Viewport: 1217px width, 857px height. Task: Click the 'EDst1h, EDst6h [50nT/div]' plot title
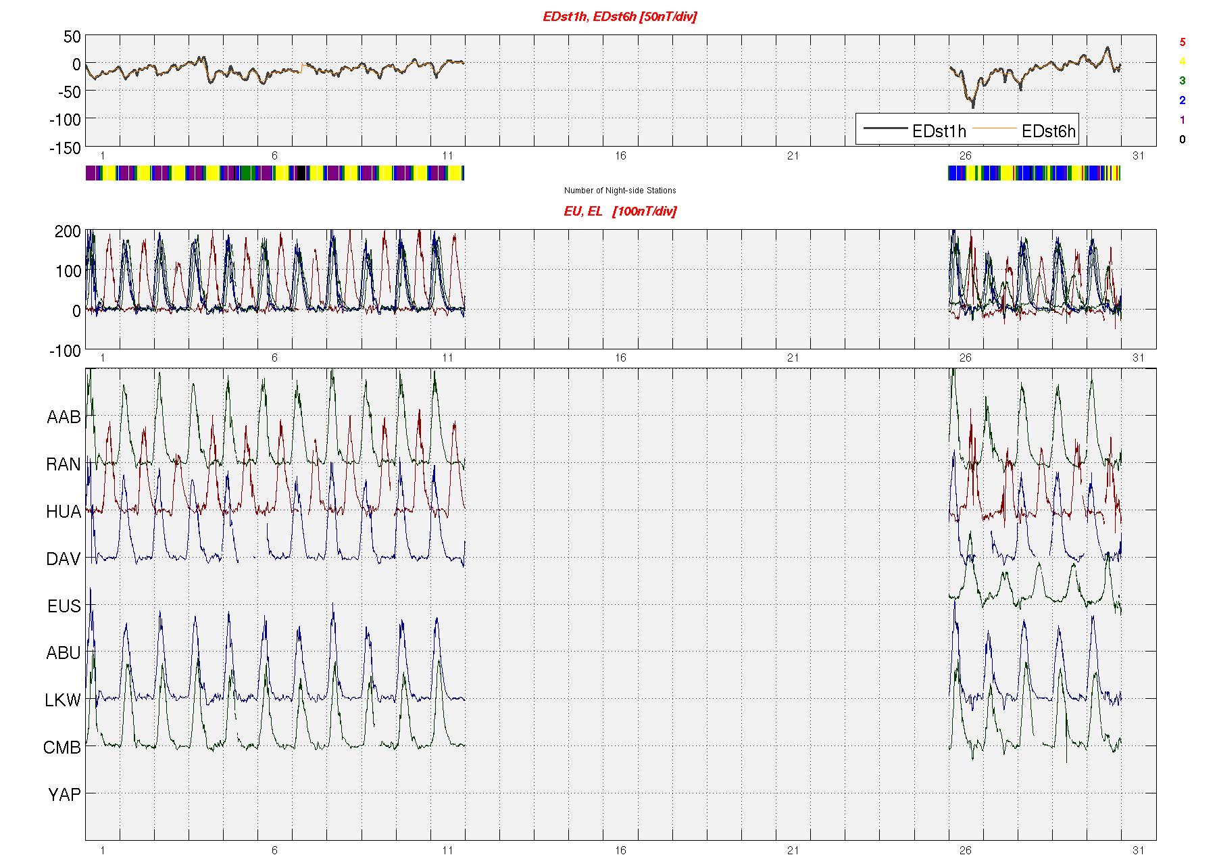tap(620, 17)
